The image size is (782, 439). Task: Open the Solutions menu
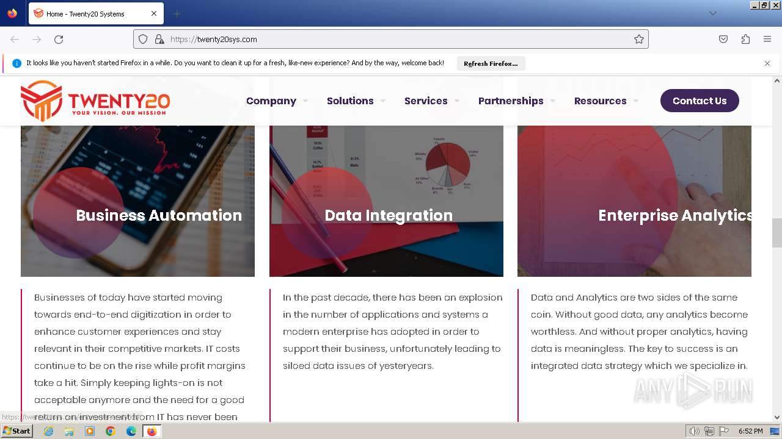pos(350,101)
